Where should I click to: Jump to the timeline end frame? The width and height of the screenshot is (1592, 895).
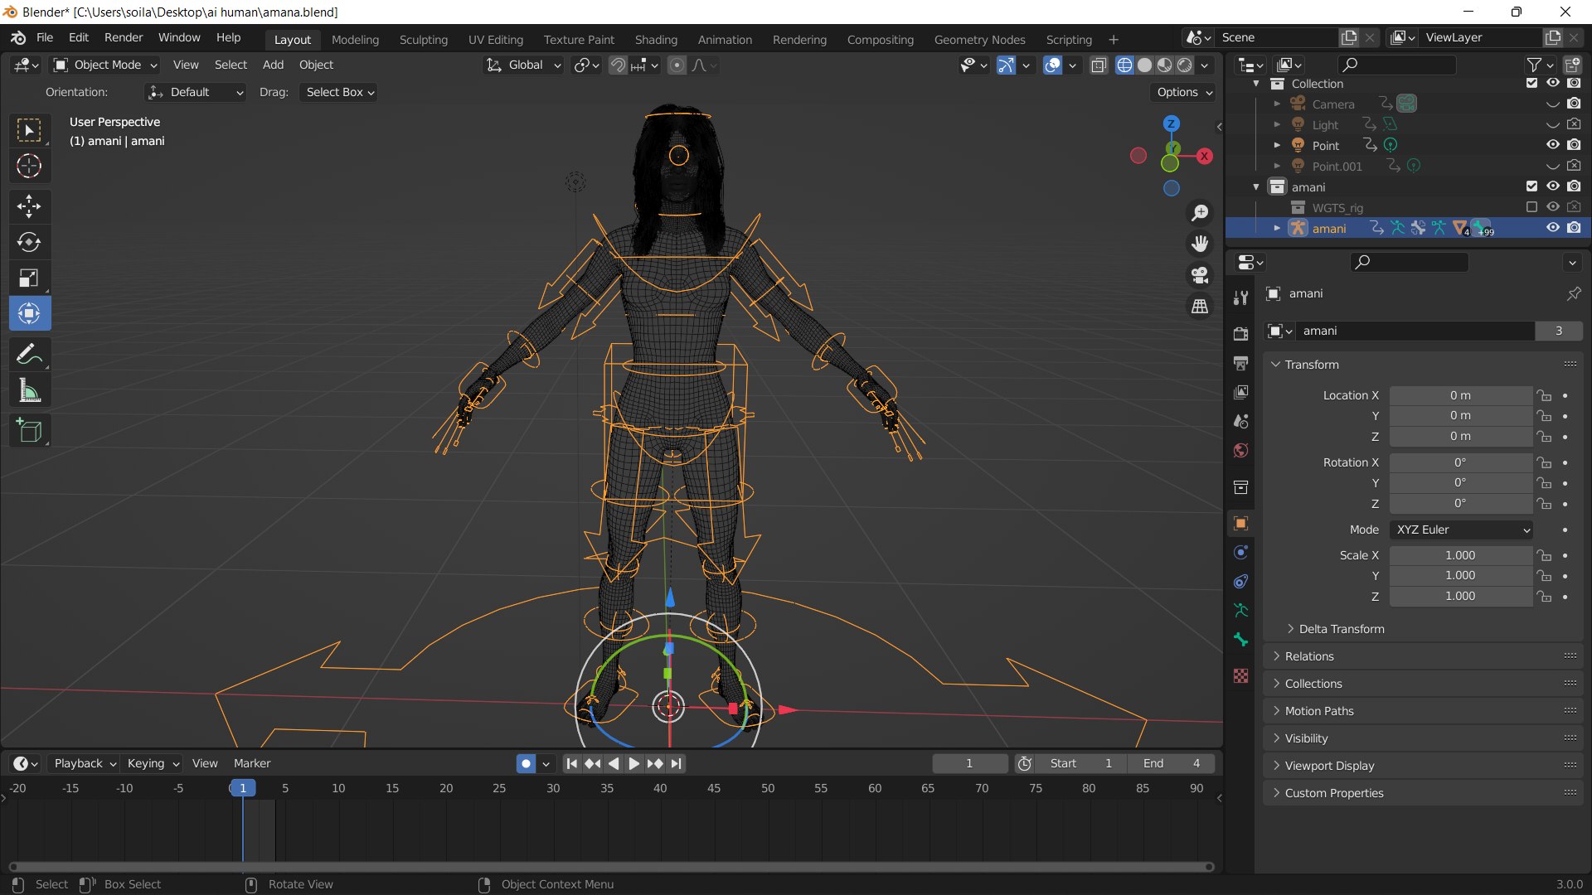(677, 763)
